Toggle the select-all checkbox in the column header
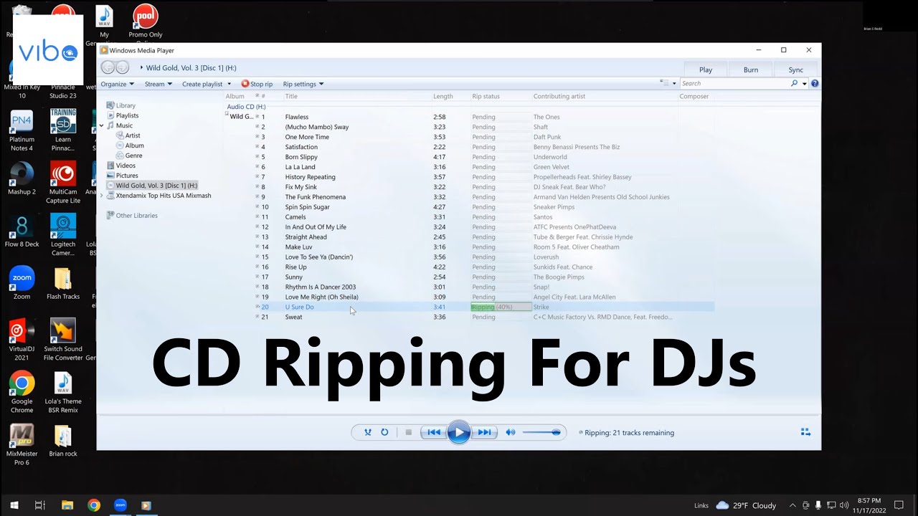The height and width of the screenshot is (516, 918). pyautogui.click(x=257, y=96)
